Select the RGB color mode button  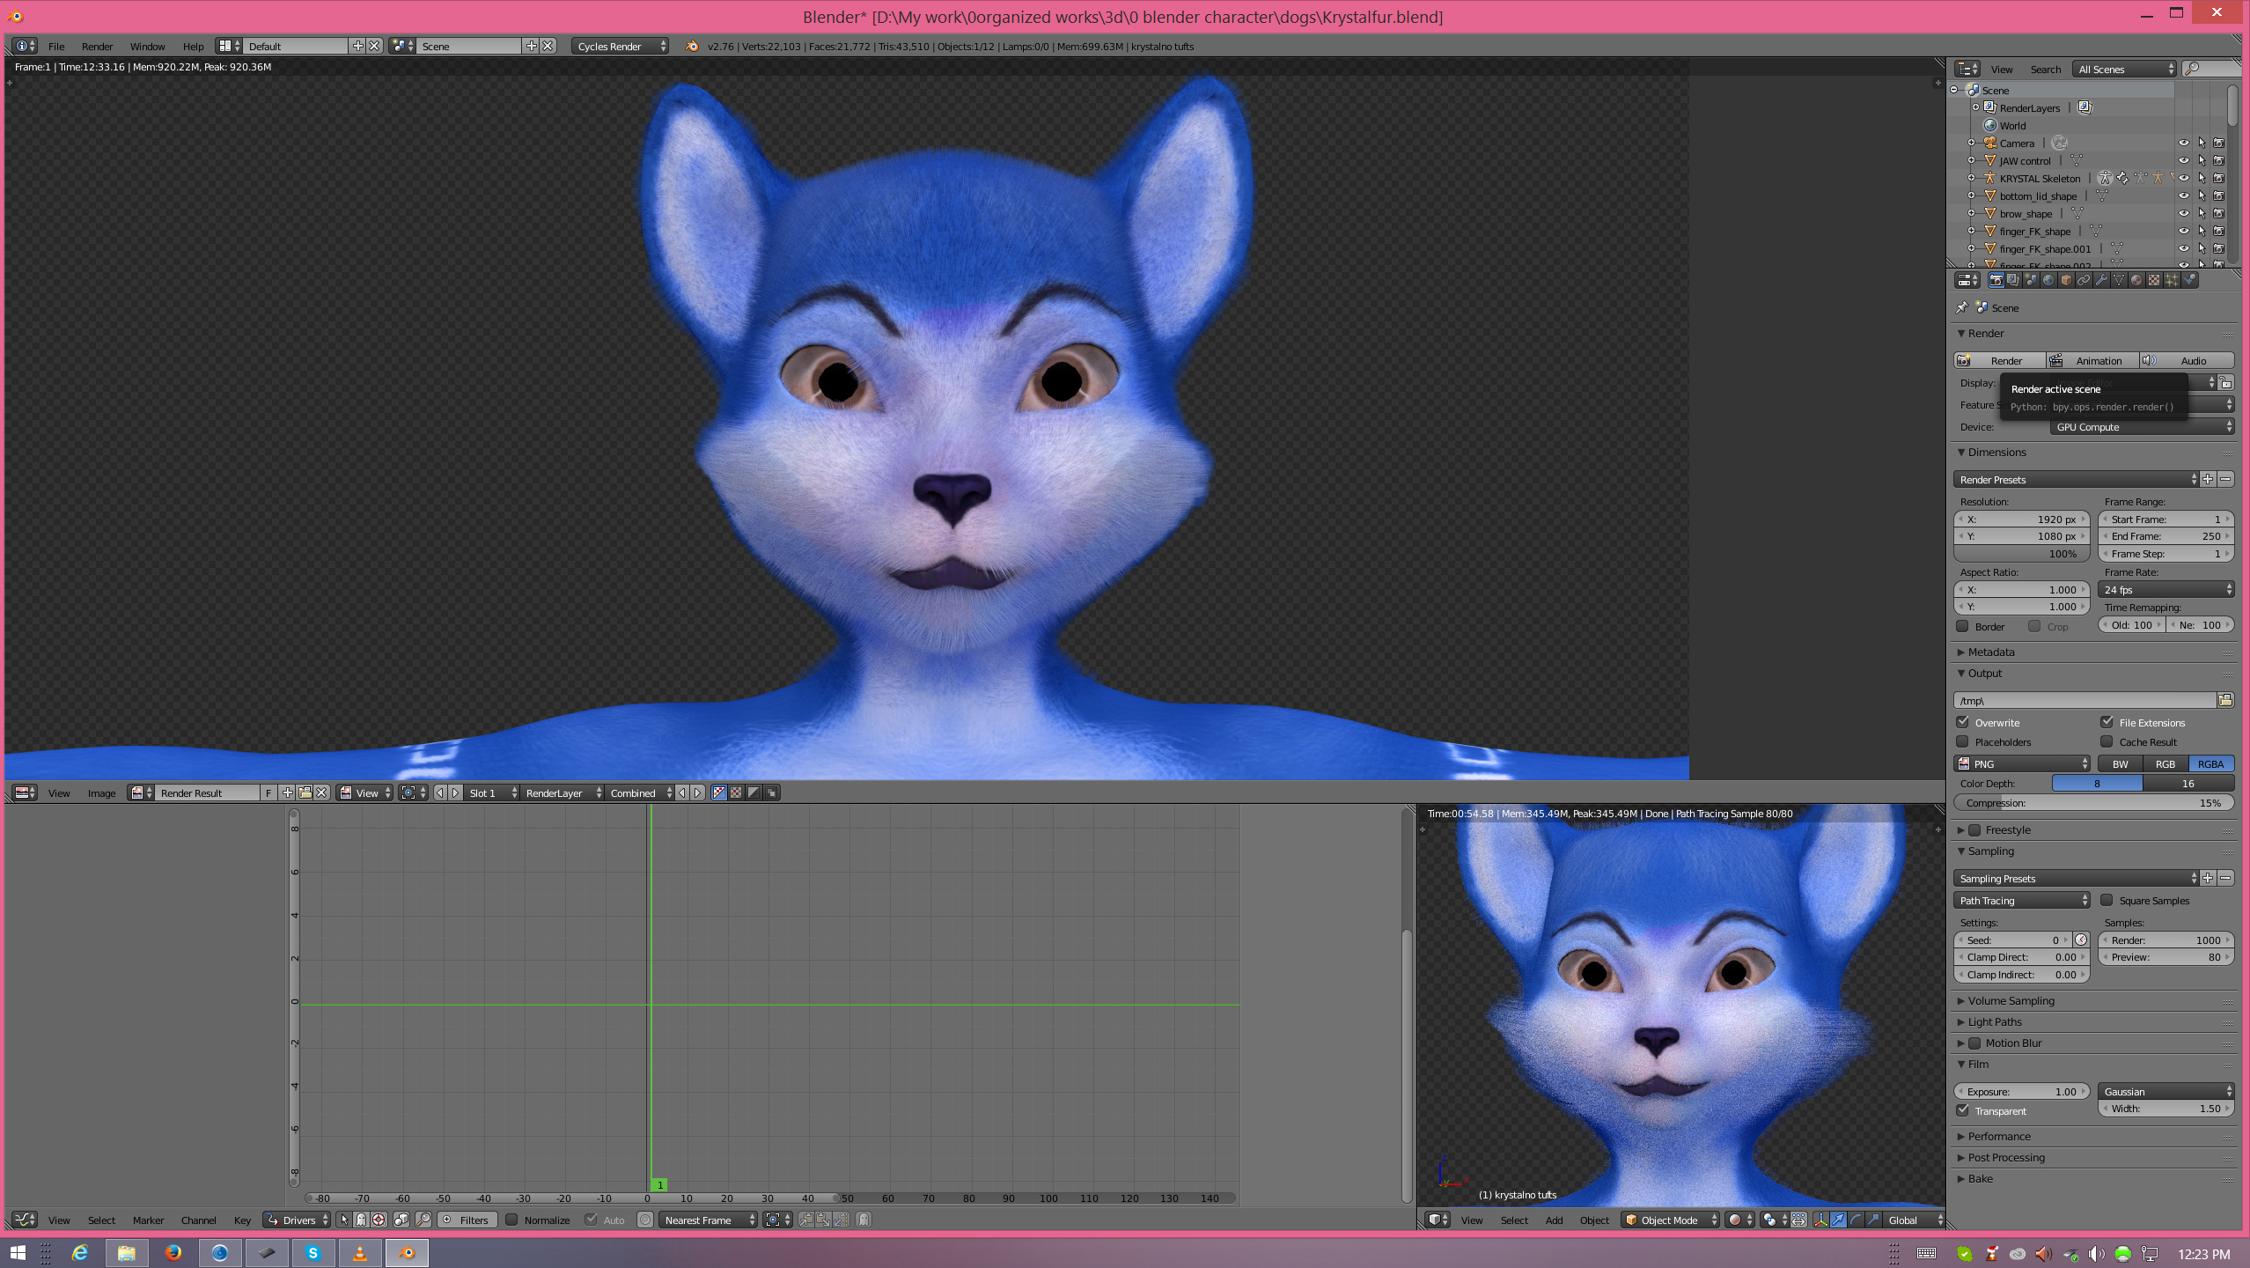pos(2165,763)
